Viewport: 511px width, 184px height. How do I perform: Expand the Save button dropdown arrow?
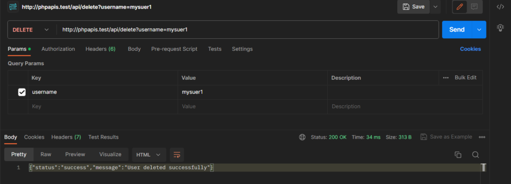click(435, 7)
